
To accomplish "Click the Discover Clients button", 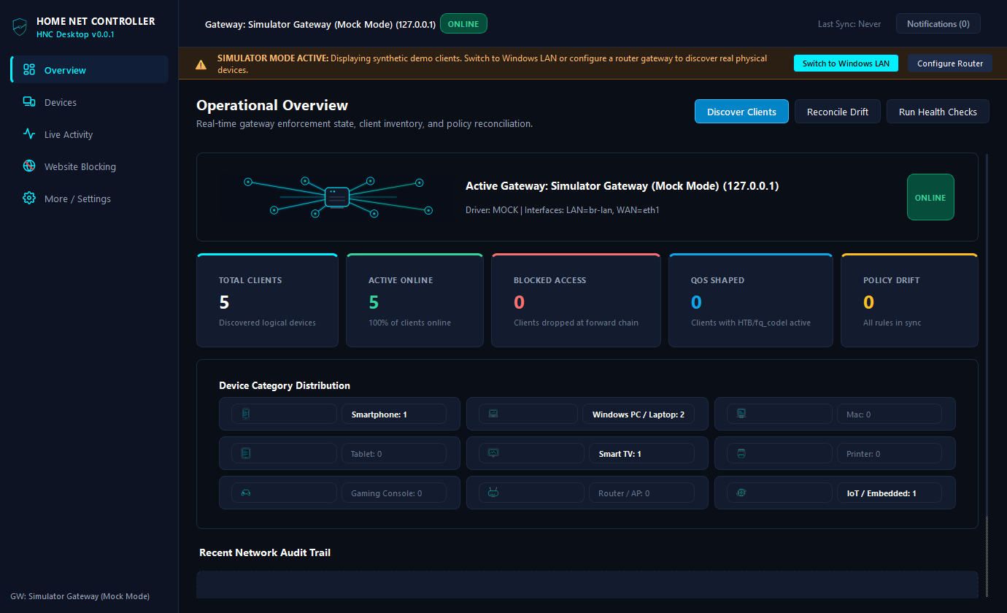I will pos(741,112).
